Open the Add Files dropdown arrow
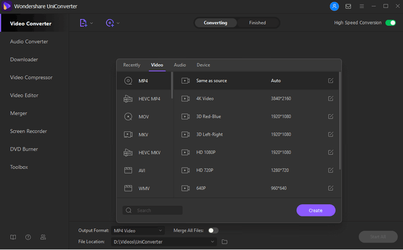This screenshot has height=250, width=403. click(92, 23)
